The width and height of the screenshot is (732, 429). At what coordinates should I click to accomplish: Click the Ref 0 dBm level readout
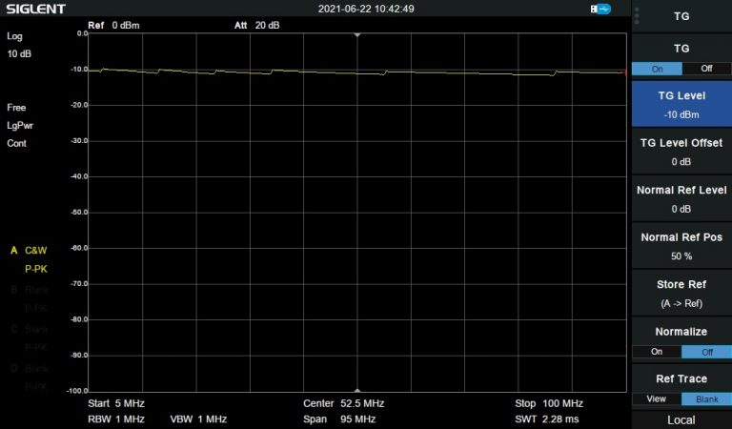pos(113,25)
